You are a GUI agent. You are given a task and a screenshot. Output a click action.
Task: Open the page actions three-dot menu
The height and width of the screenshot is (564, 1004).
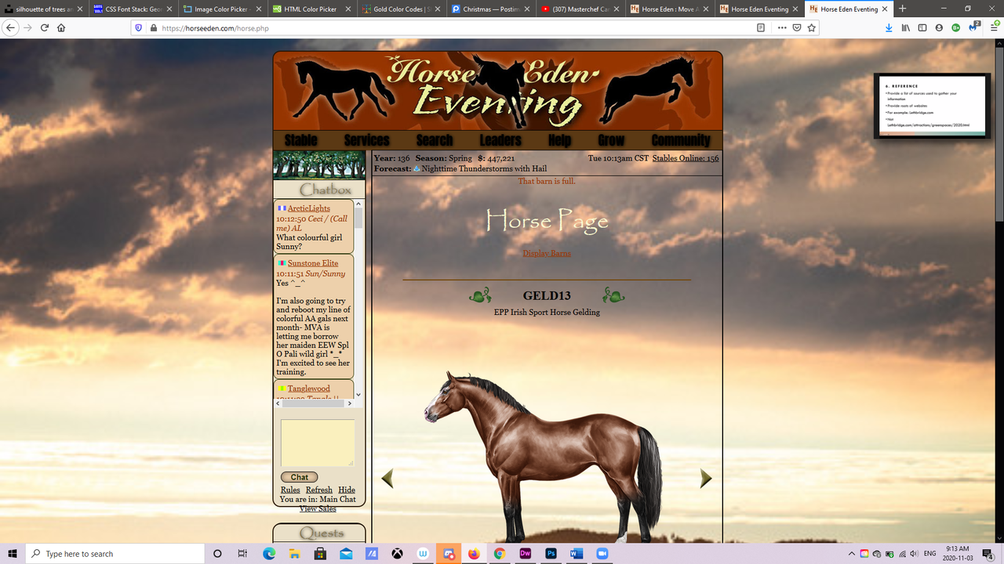point(782,27)
